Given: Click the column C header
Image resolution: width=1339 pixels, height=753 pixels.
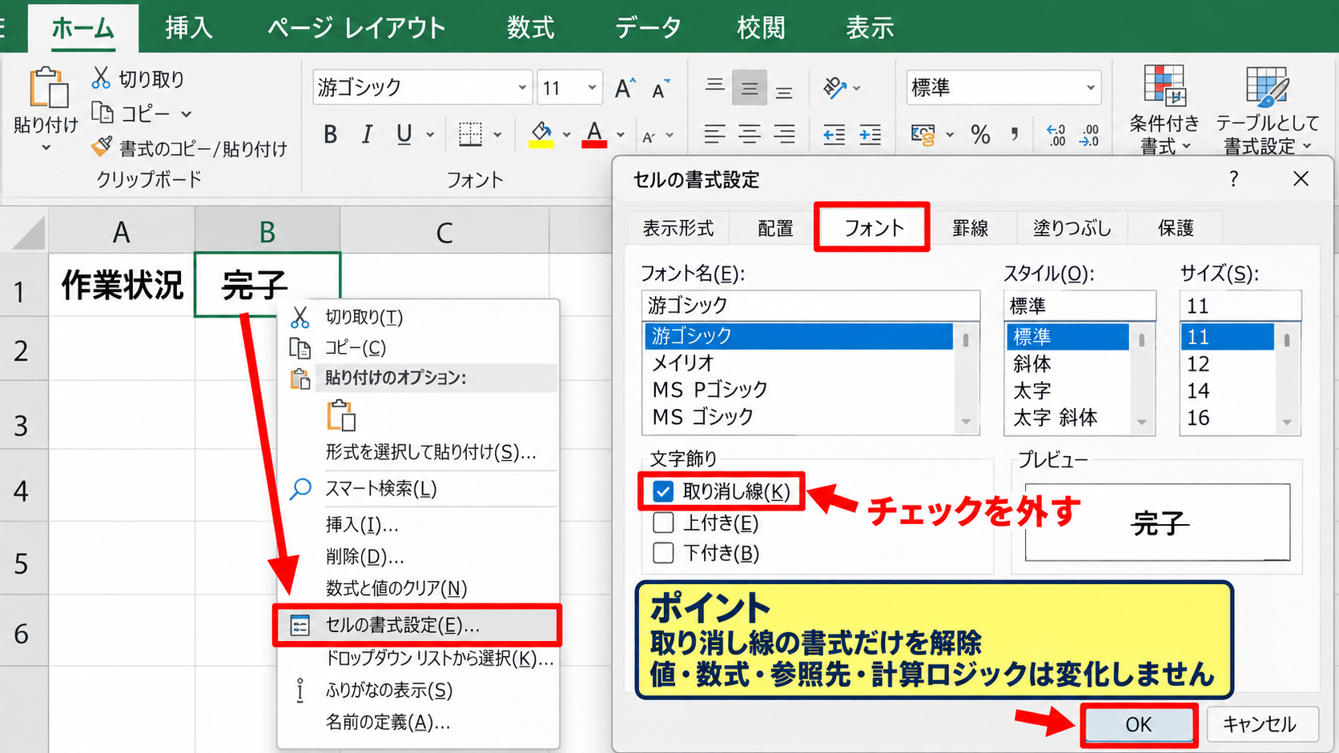Looking at the screenshot, I should click(x=444, y=232).
